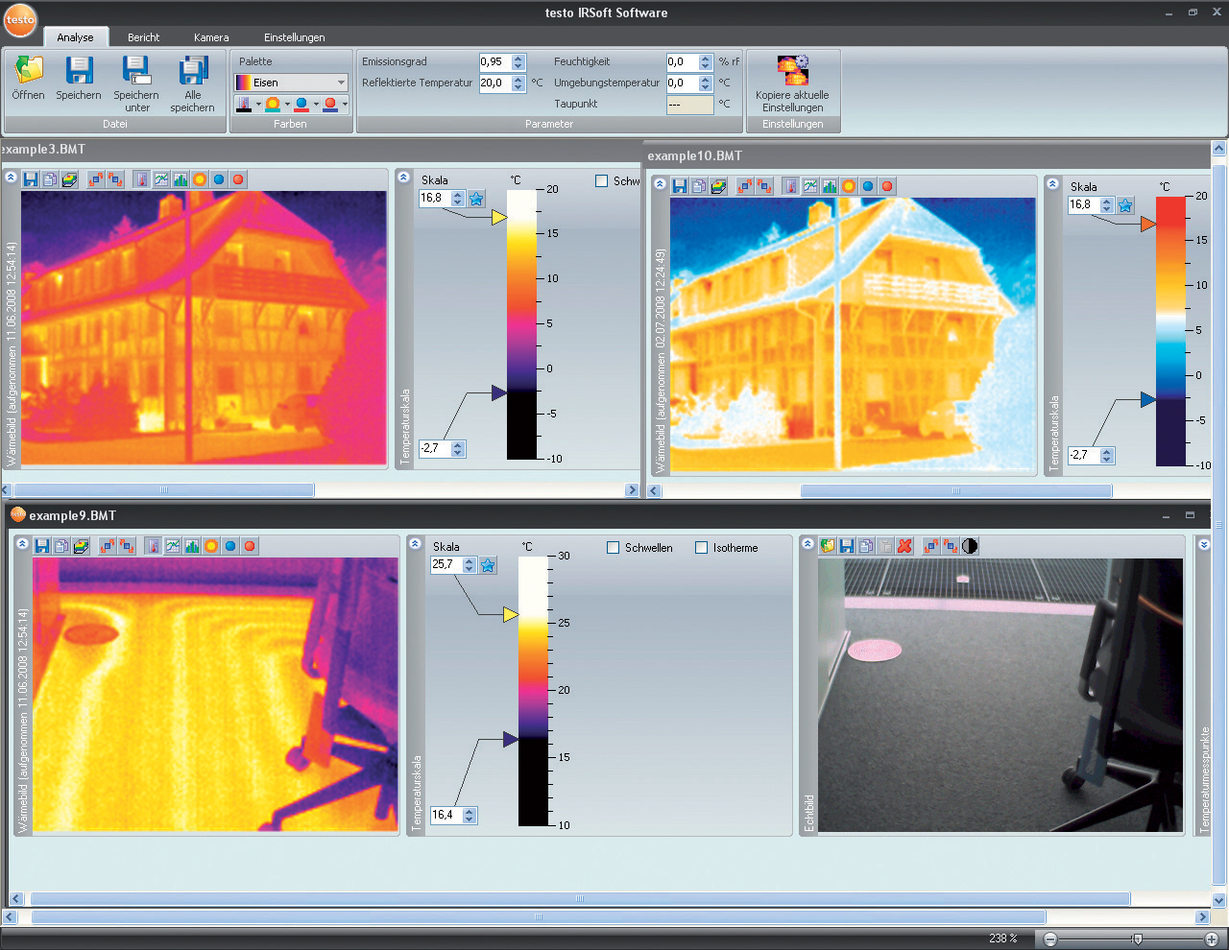Click the Speichern disk icon
1229x950 pixels.
(79, 70)
